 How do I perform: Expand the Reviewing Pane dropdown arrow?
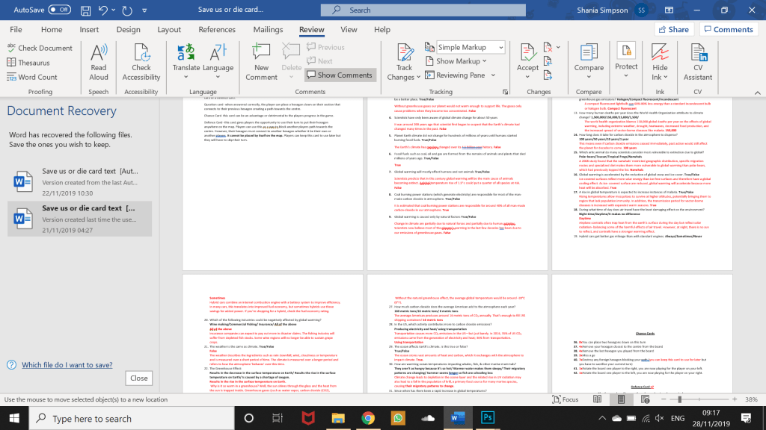click(492, 75)
